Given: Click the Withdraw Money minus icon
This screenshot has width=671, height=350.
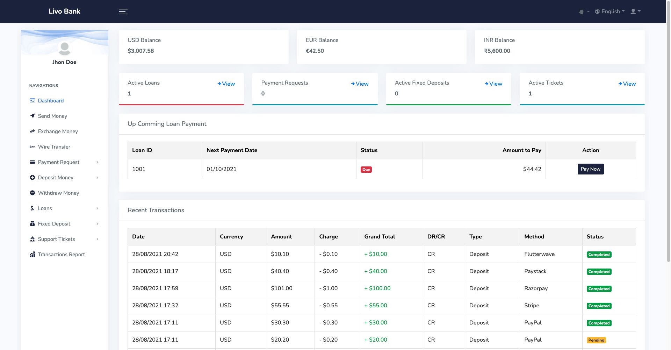Looking at the screenshot, I should pos(33,193).
